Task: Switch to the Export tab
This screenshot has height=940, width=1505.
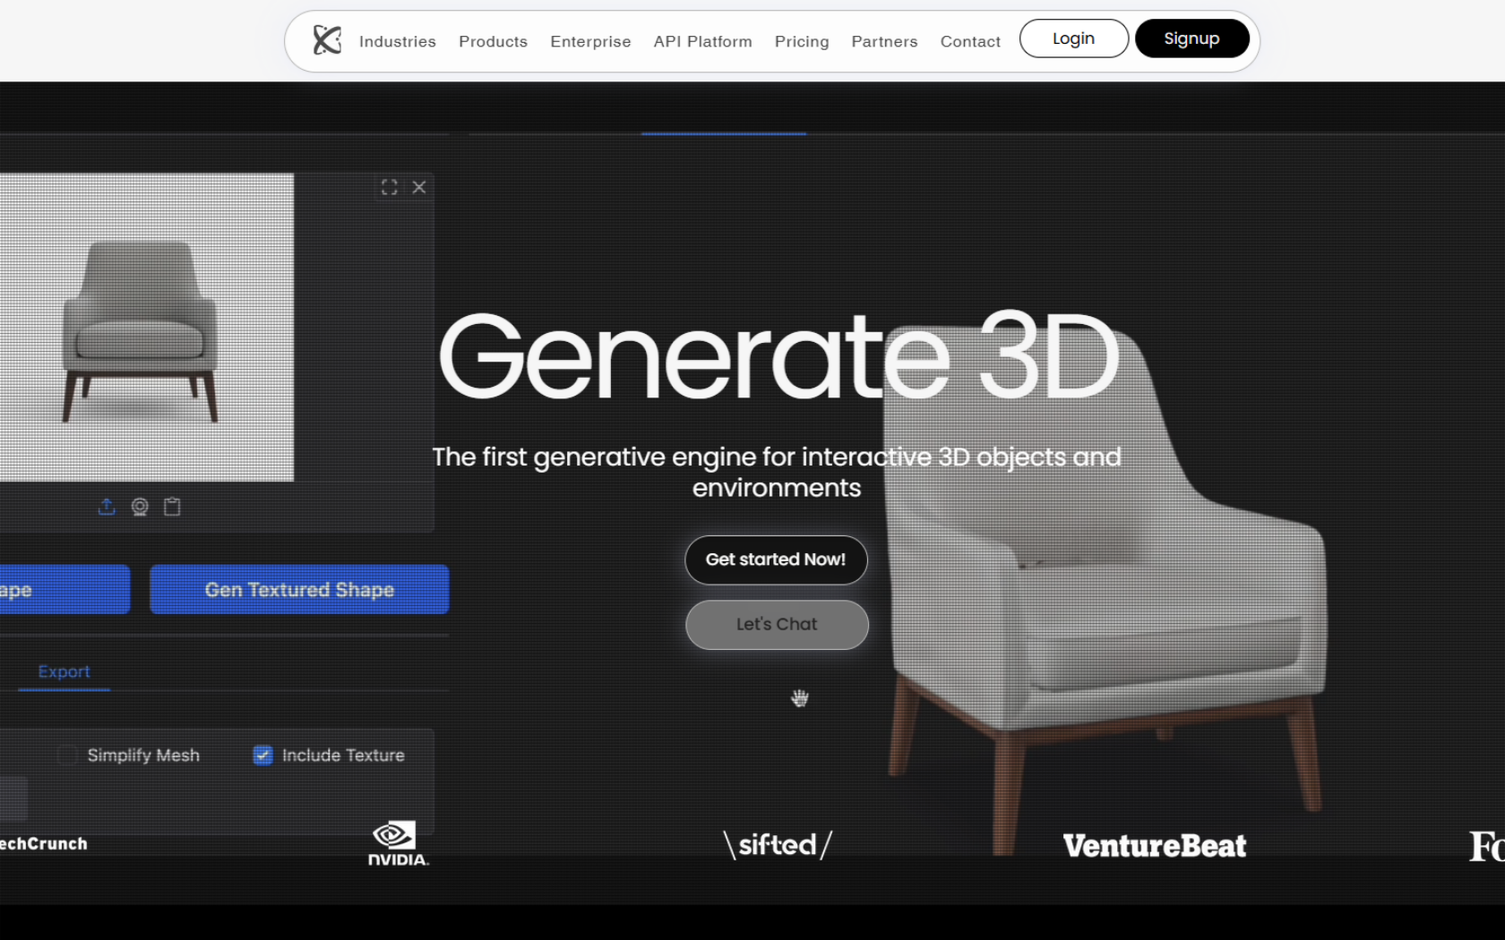Action: 64,671
